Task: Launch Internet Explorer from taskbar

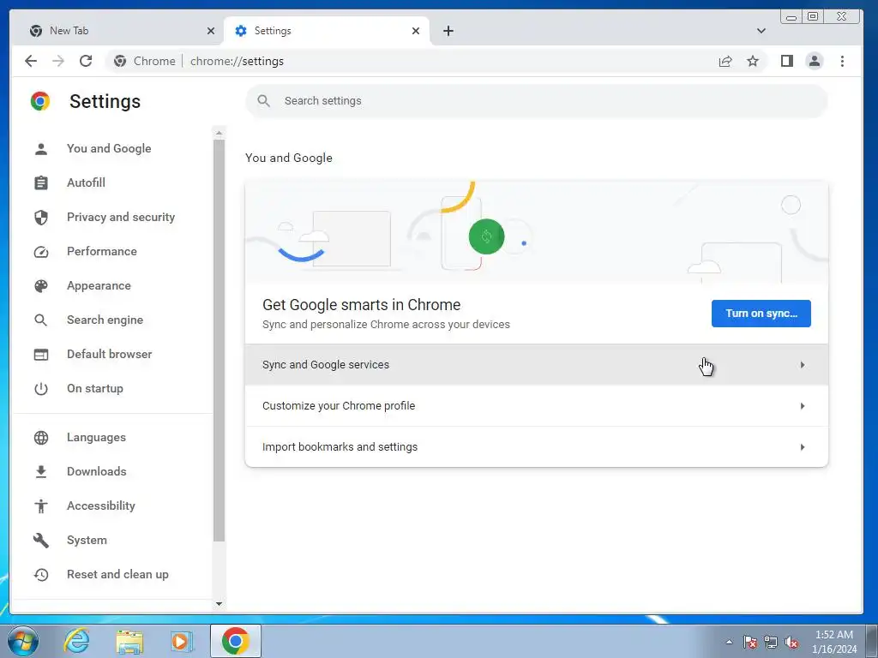Action: [x=76, y=641]
